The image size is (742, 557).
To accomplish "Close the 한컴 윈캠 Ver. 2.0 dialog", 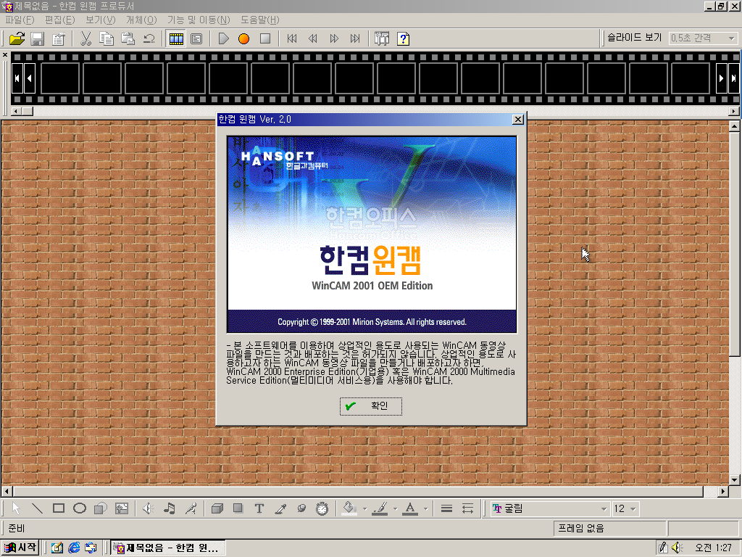I will point(518,120).
